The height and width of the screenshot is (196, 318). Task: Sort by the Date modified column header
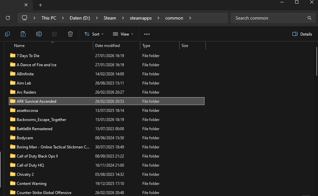[x=107, y=46]
